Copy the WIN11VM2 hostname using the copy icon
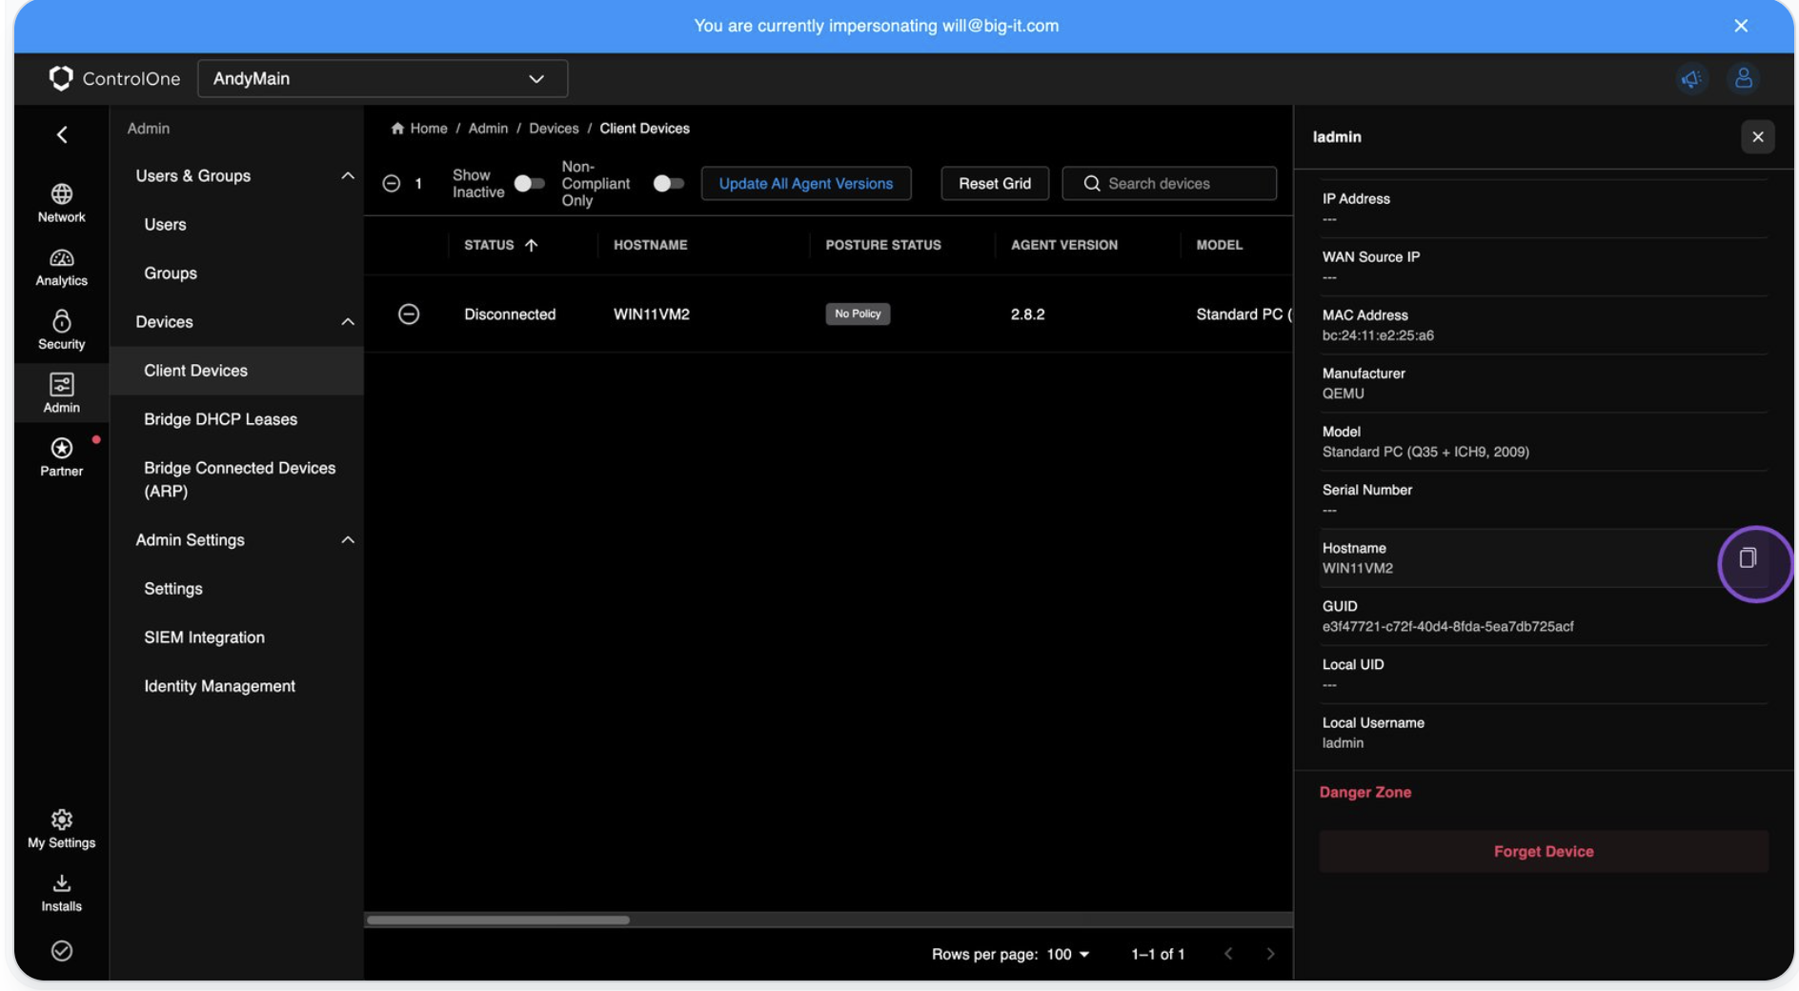This screenshot has width=1799, height=991. tap(1748, 559)
